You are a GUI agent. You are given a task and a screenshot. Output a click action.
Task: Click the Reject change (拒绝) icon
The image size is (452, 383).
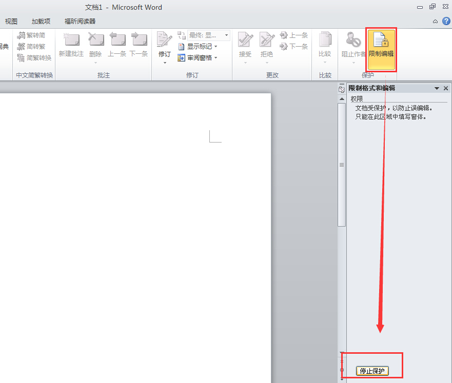click(x=267, y=39)
